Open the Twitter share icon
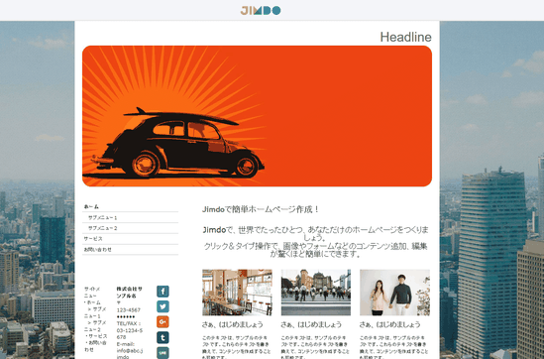Viewport: 544px width, 359px height. pyautogui.click(x=163, y=306)
